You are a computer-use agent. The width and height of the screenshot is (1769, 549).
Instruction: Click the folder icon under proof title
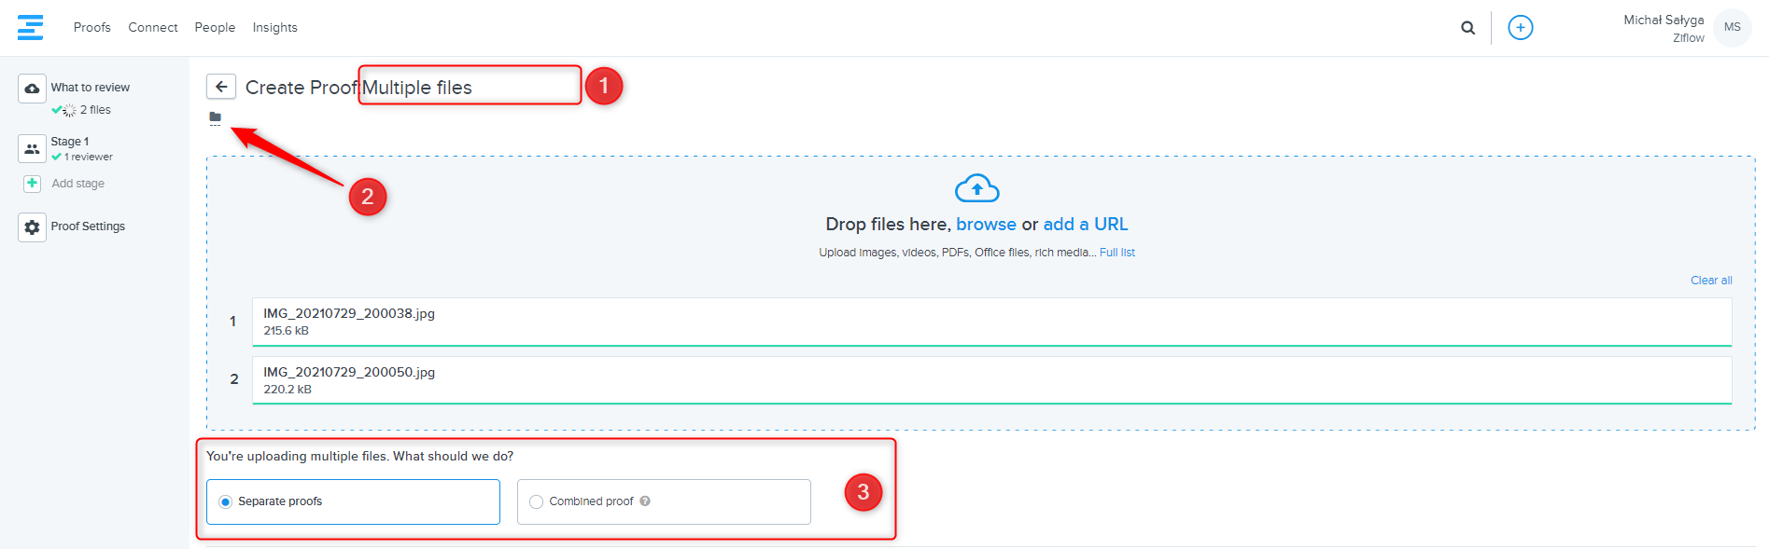[216, 117]
